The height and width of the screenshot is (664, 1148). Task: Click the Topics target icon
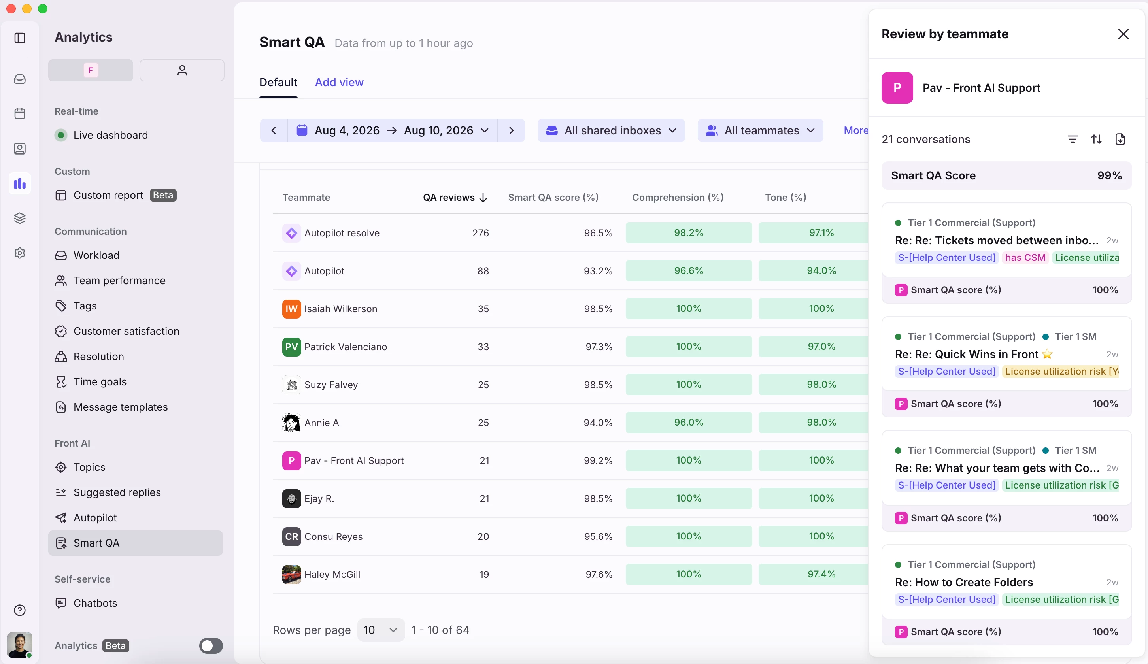[60, 467]
